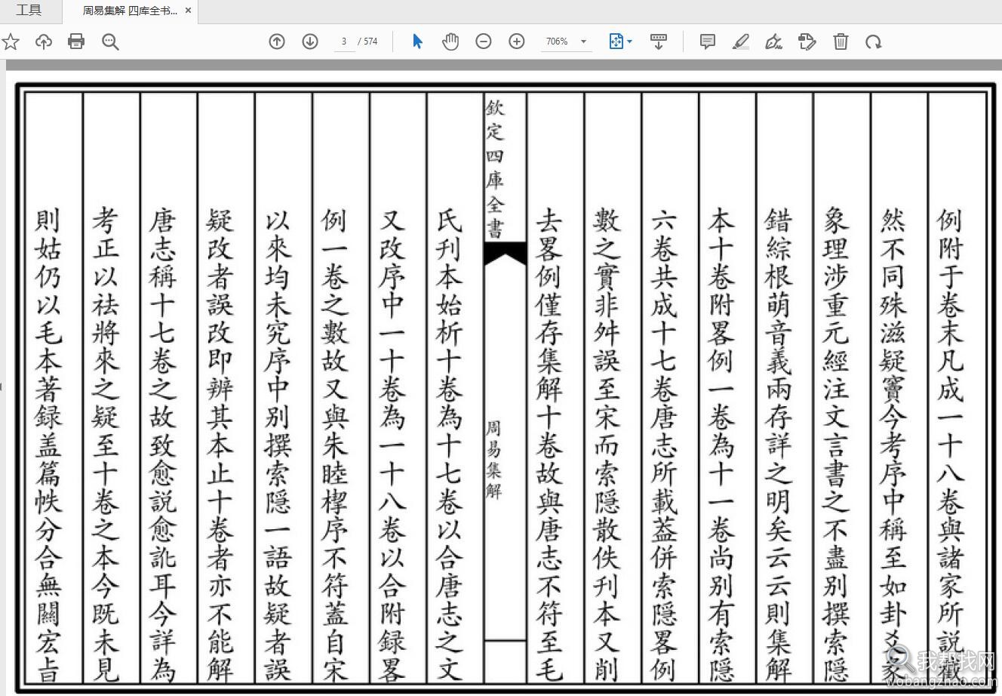Rotate the page with the circular arrow
This screenshot has width=1002, height=696.
pyautogui.click(x=874, y=42)
